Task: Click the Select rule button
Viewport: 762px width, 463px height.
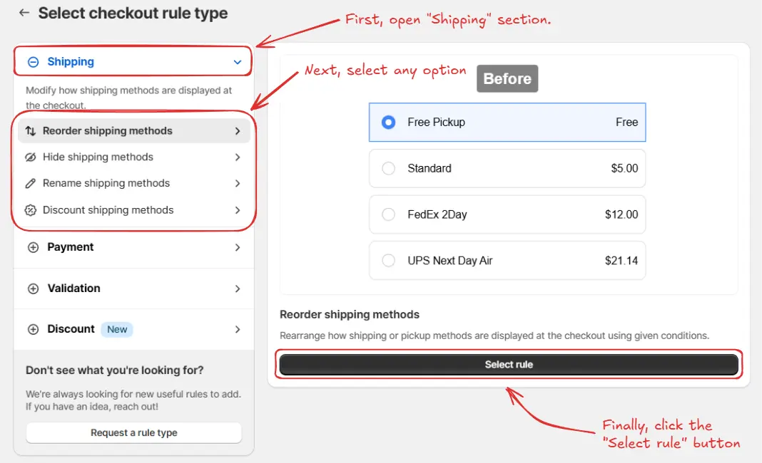Action: pyautogui.click(x=509, y=364)
